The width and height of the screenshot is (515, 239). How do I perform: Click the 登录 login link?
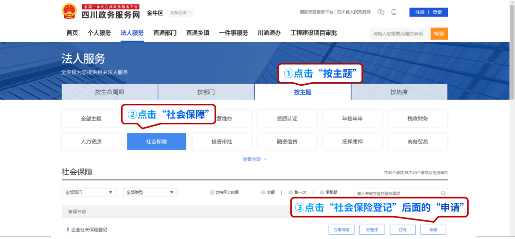point(437,12)
